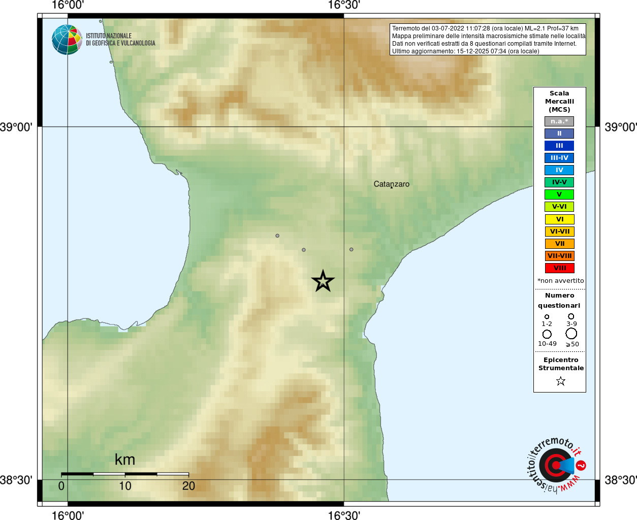
Task: Select the red VIII intensity swatch
Action: pyautogui.click(x=559, y=268)
